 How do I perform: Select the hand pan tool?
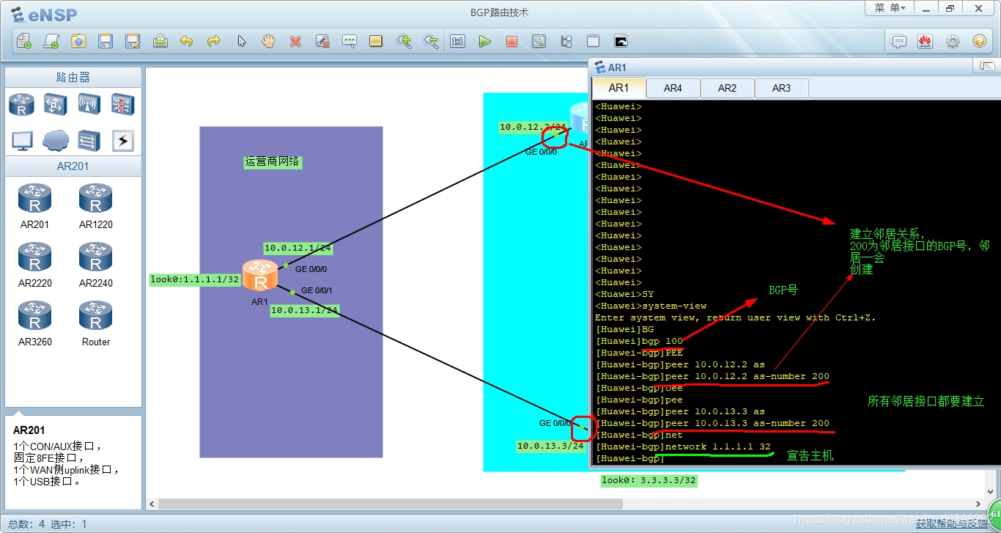(268, 41)
